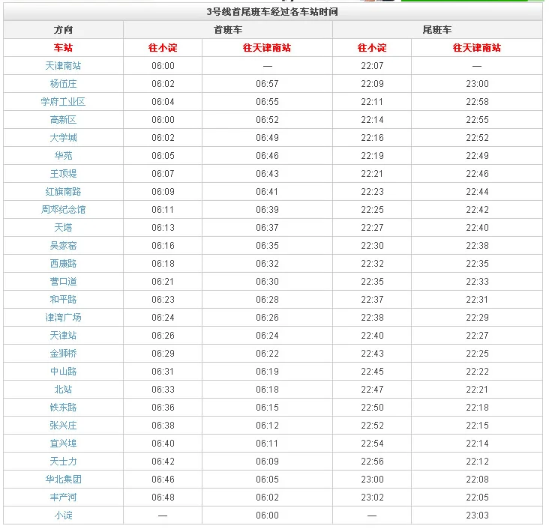The width and height of the screenshot is (549, 529).
Task: Click the red 车站 header cell
Action: [63, 48]
